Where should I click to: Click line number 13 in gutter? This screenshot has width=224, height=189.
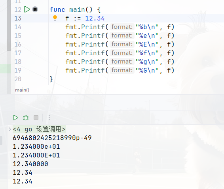click(18, 18)
